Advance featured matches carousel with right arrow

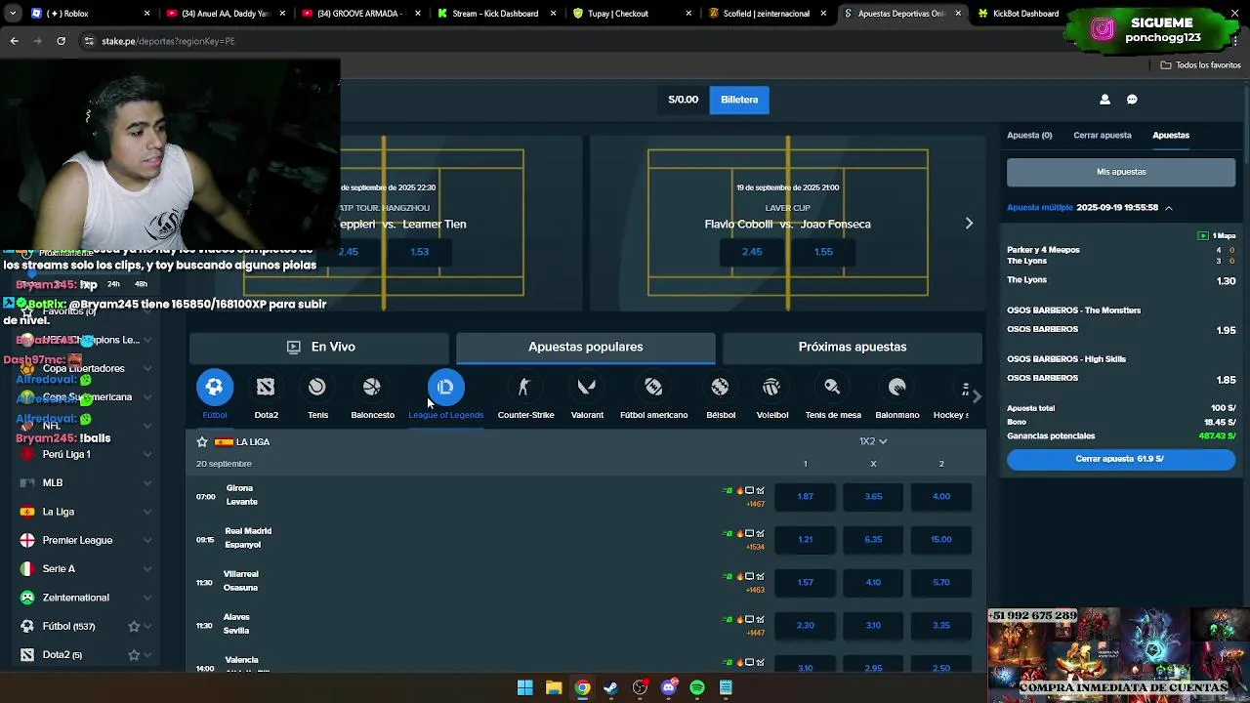(x=969, y=224)
